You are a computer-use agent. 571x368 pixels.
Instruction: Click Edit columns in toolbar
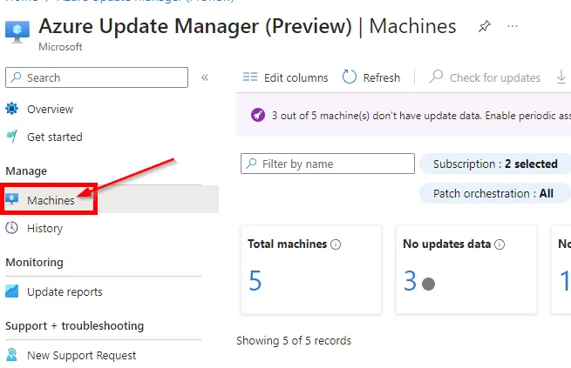point(286,77)
